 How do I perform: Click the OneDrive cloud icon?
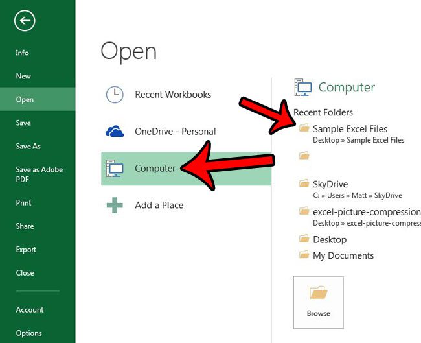[x=115, y=132]
